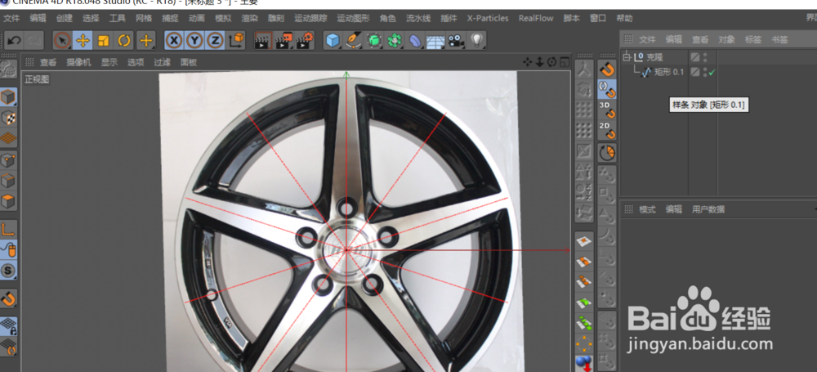Screen dimensions: 817x372
Task: Select the spline pen tool
Action: pyautogui.click(x=354, y=40)
